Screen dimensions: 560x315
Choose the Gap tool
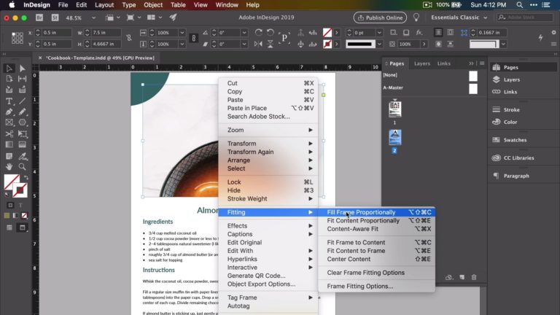(x=22, y=79)
